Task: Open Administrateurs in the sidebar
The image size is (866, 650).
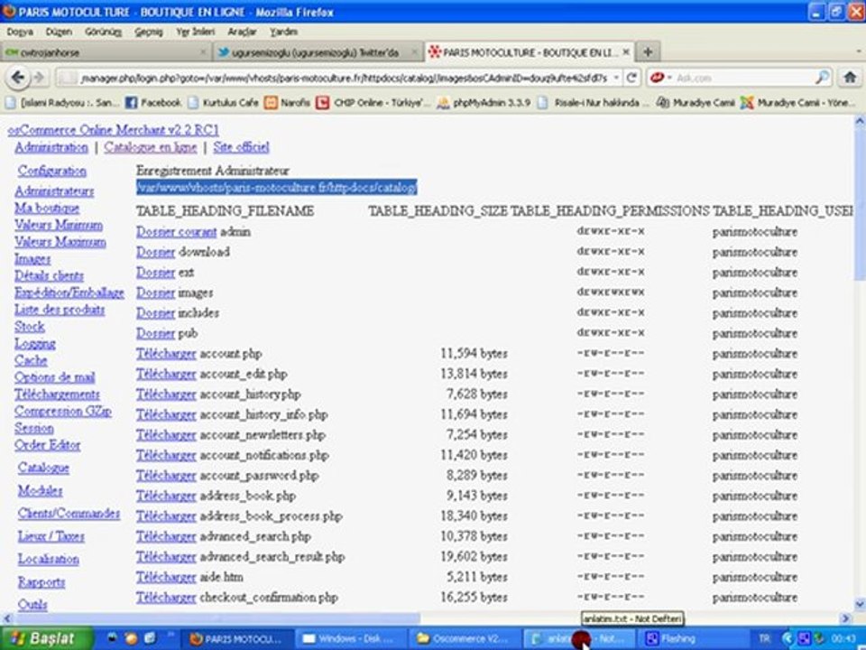Action: click(x=54, y=191)
